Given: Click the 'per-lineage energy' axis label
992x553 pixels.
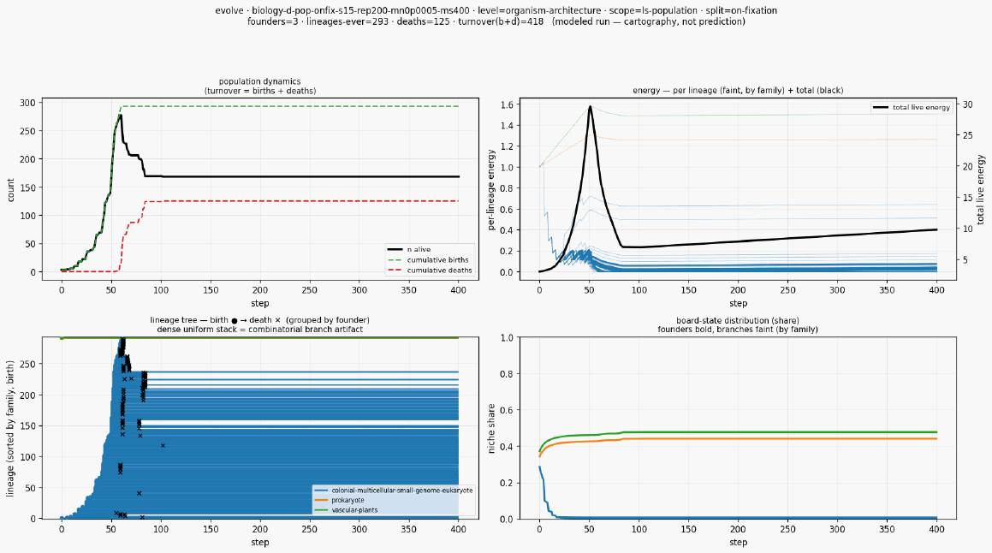Looking at the screenshot, I should [491, 190].
